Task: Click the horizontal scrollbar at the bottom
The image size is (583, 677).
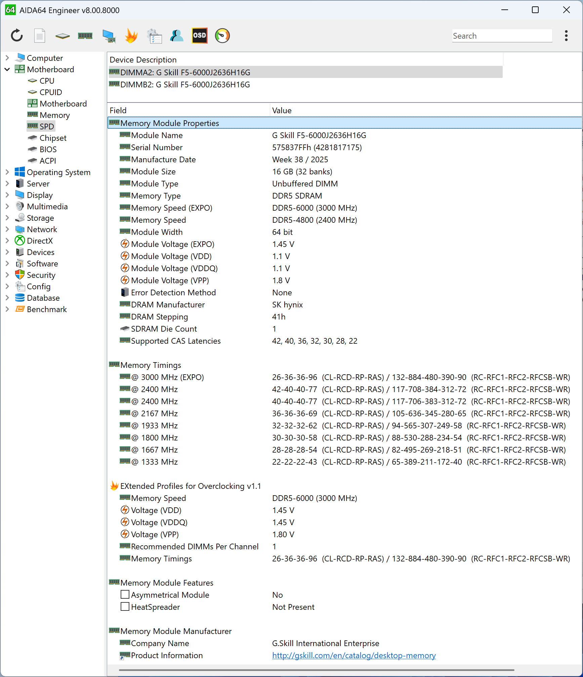Action: (x=316, y=670)
